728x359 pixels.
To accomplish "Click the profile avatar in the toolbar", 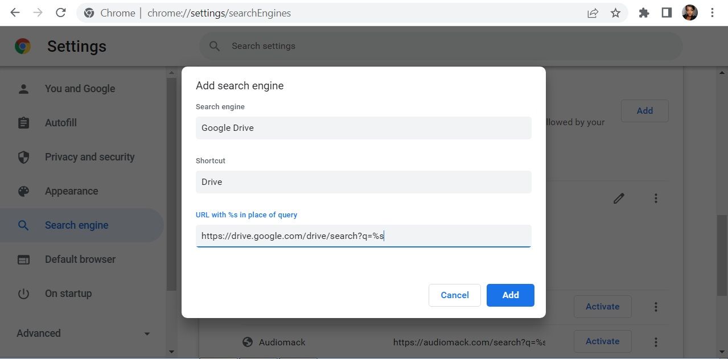I will [x=689, y=12].
